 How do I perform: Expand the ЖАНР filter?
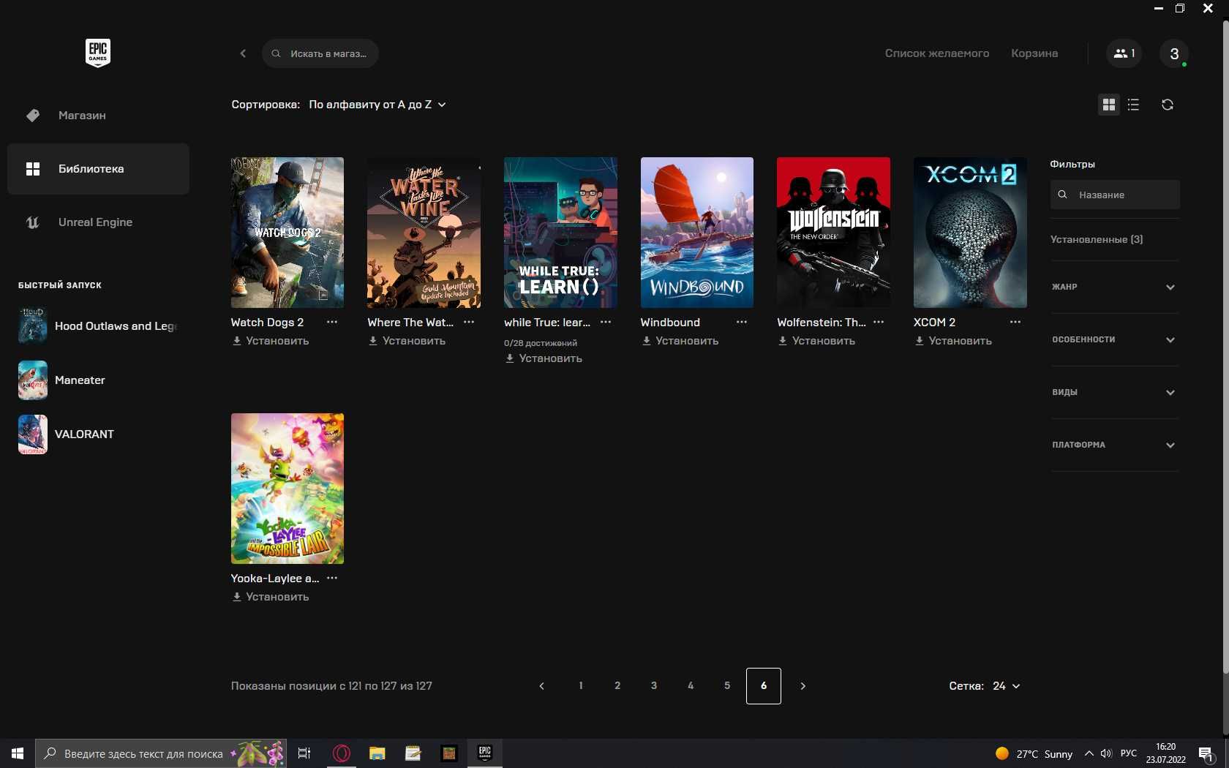click(1114, 287)
